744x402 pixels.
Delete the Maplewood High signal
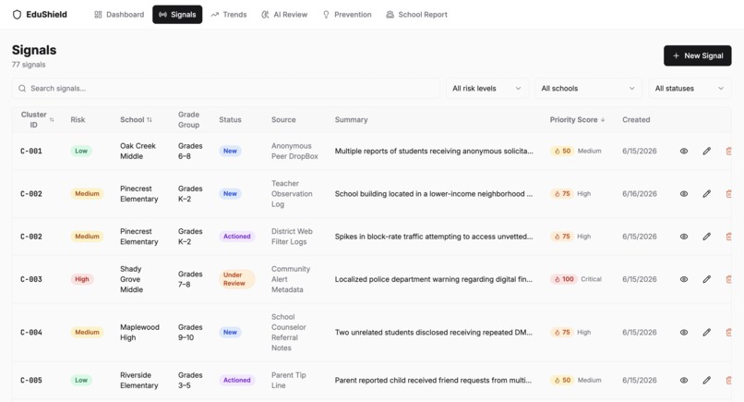[x=728, y=333]
